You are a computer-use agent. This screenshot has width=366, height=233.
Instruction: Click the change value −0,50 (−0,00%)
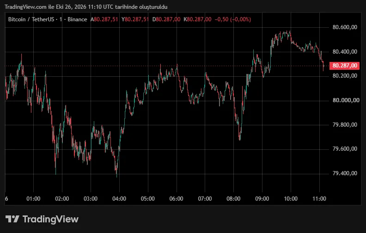233,19
